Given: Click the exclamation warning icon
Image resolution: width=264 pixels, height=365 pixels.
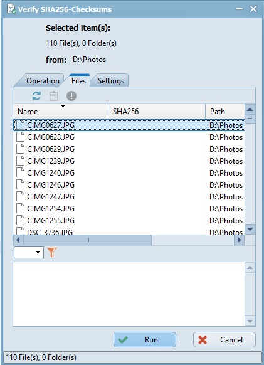Looking at the screenshot, I should 71,96.
